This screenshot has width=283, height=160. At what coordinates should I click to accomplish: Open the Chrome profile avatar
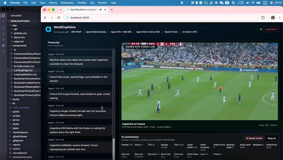click(x=273, y=18)
